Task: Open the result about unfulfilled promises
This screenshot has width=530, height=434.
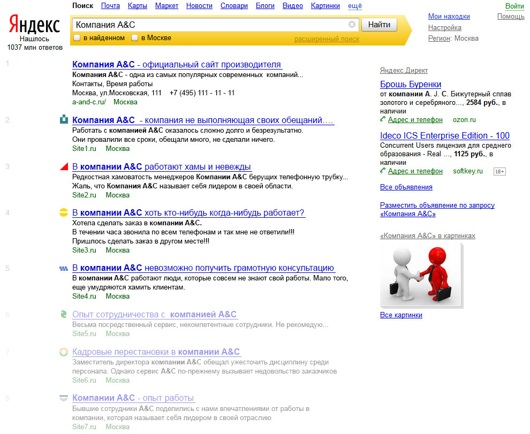Action: pyautogui.click(x=203, y=120)
